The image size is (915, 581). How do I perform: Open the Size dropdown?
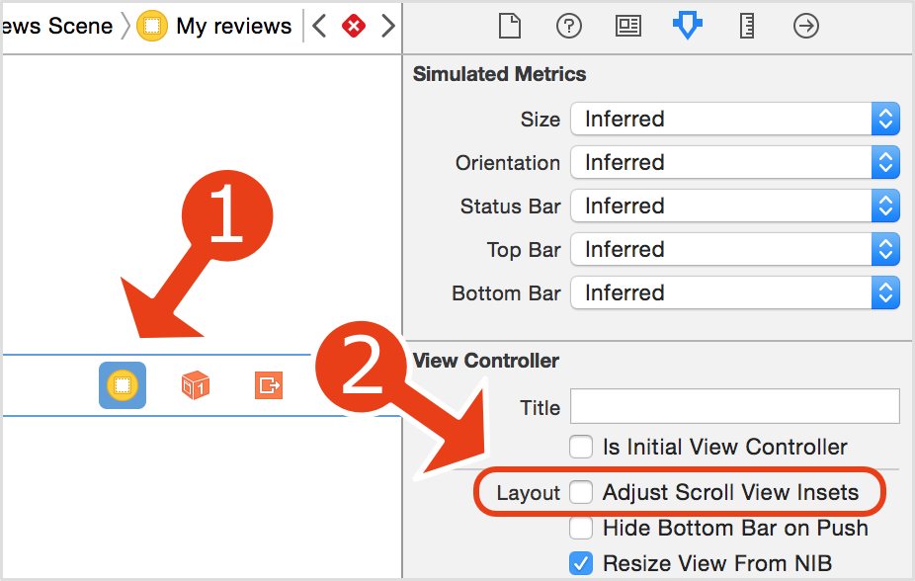pyautogui.click(x=735, y=119)
